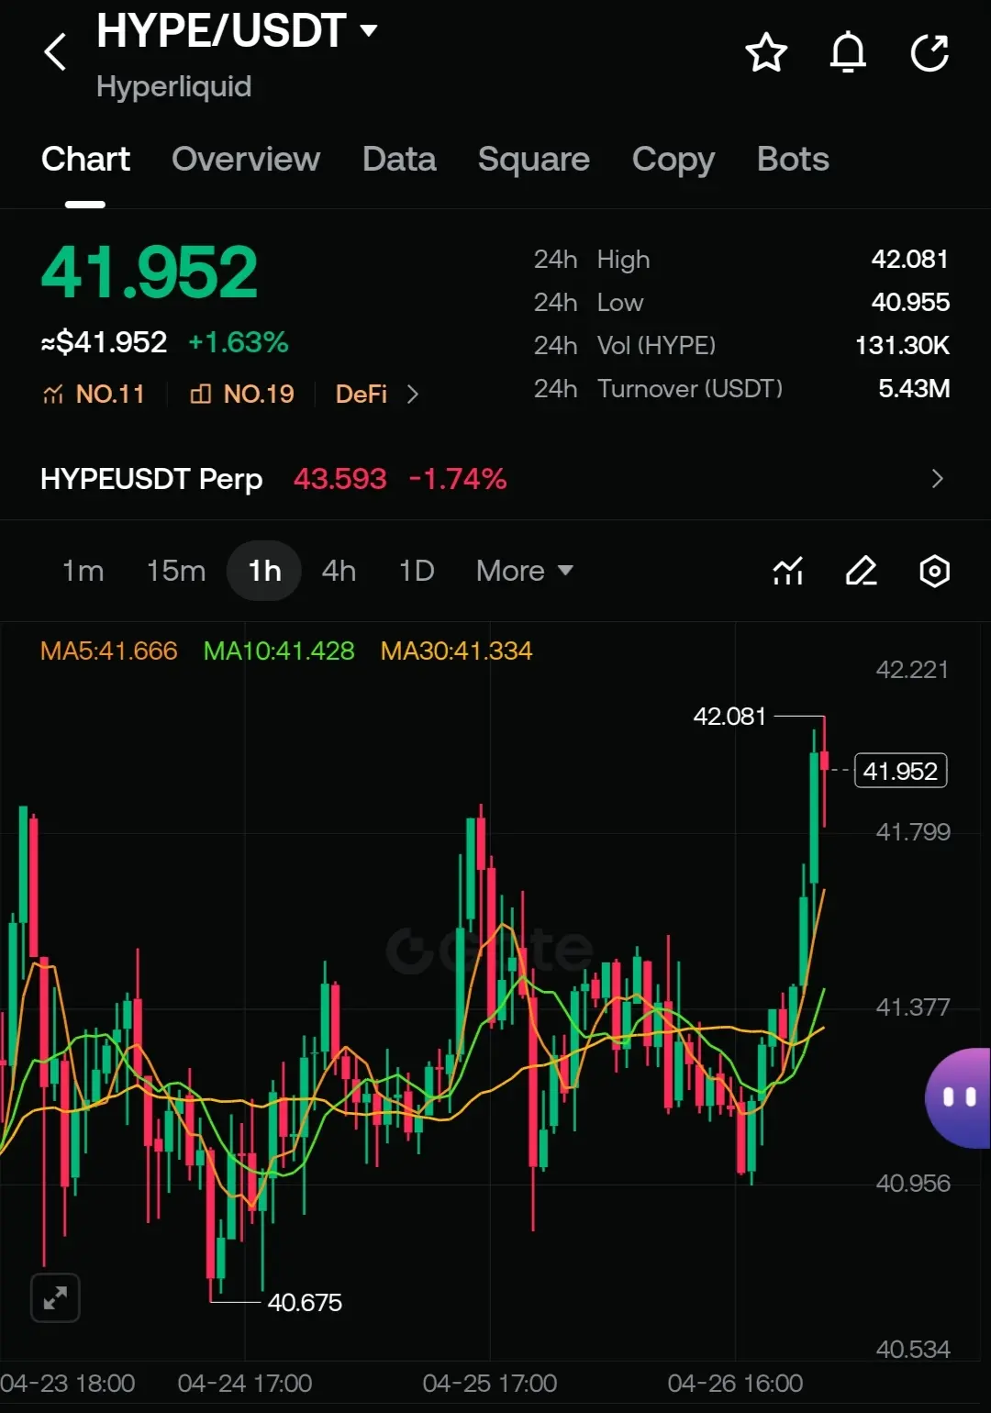Viewport: 991px width, 1413px height.
Task: Add HYPE/USDT to favorites with the star
Action: 766,52
